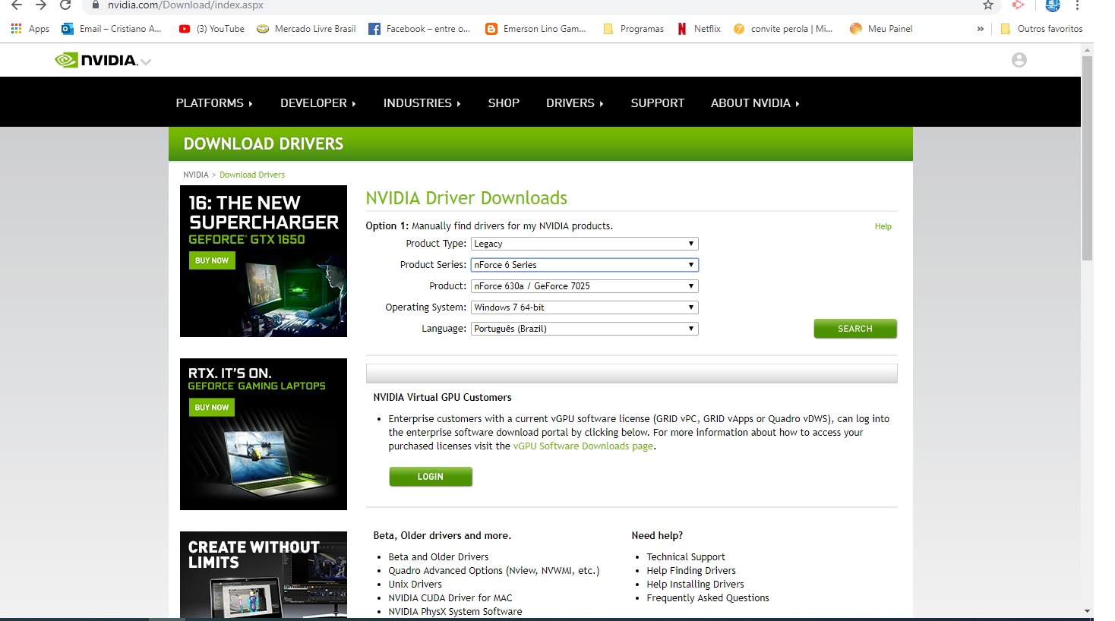This screenshot has width=1115, height=621.
Task: Open the Facebook bookmark
Action: (420, 28)
